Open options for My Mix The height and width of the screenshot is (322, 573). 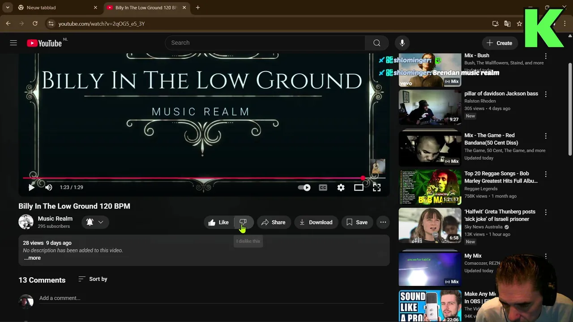click(546, 256)
